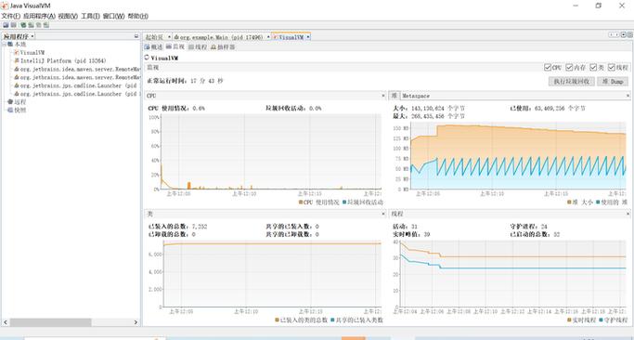Viewport: 634px width, 340px height.
Task: Close the CPU chart panel
Action: tap(383, 96)
